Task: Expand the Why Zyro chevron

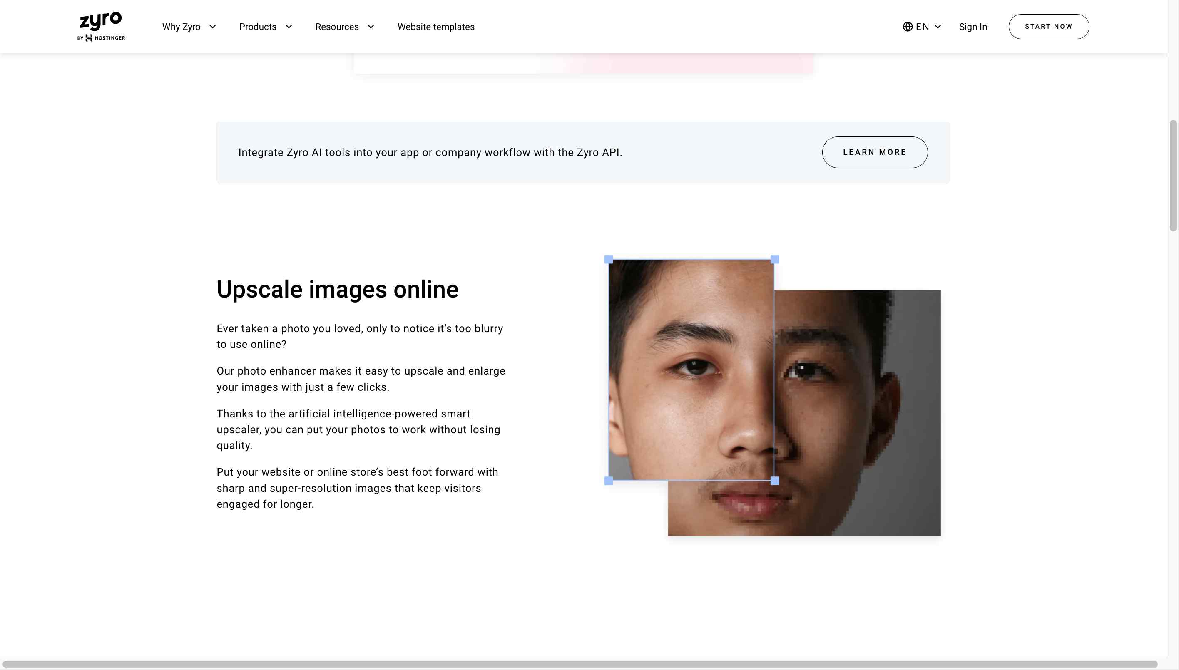Action: tap(213, 27)
